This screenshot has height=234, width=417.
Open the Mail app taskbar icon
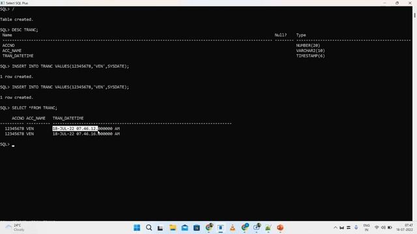click(184, 227)
